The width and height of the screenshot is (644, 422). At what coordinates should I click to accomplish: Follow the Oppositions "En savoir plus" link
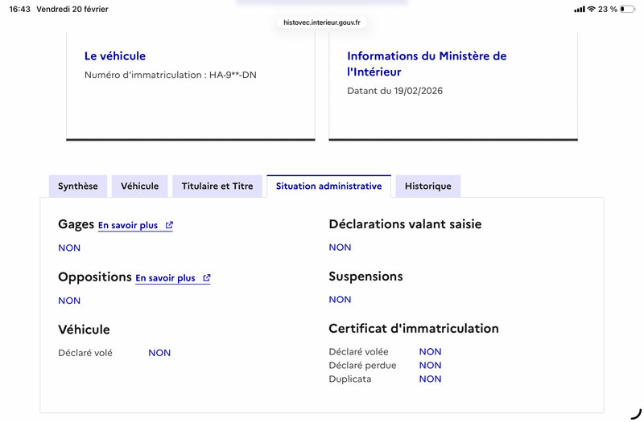pos(165,278)
